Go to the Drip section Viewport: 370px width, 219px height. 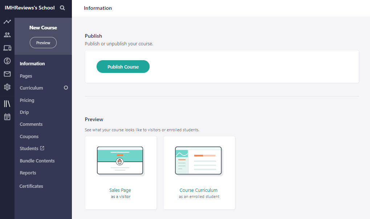coord(24,112)
